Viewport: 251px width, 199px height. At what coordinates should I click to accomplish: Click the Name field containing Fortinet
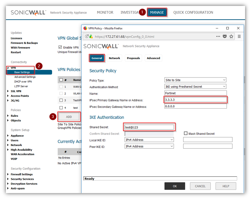pos(195,93)
